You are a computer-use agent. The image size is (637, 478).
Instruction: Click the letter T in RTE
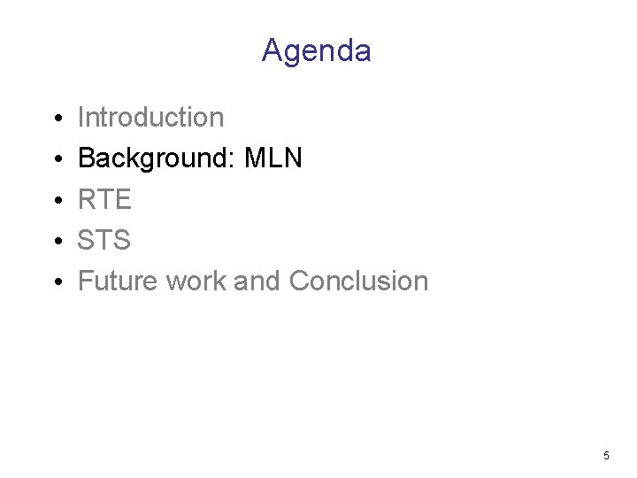point(105,199)
